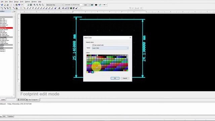Click the Cut scissors icon
The image size is (215, 121).
[11, 5]
